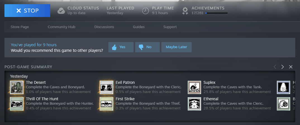Open the Store Page tab
Screen dimensions: 300x125
20,27
